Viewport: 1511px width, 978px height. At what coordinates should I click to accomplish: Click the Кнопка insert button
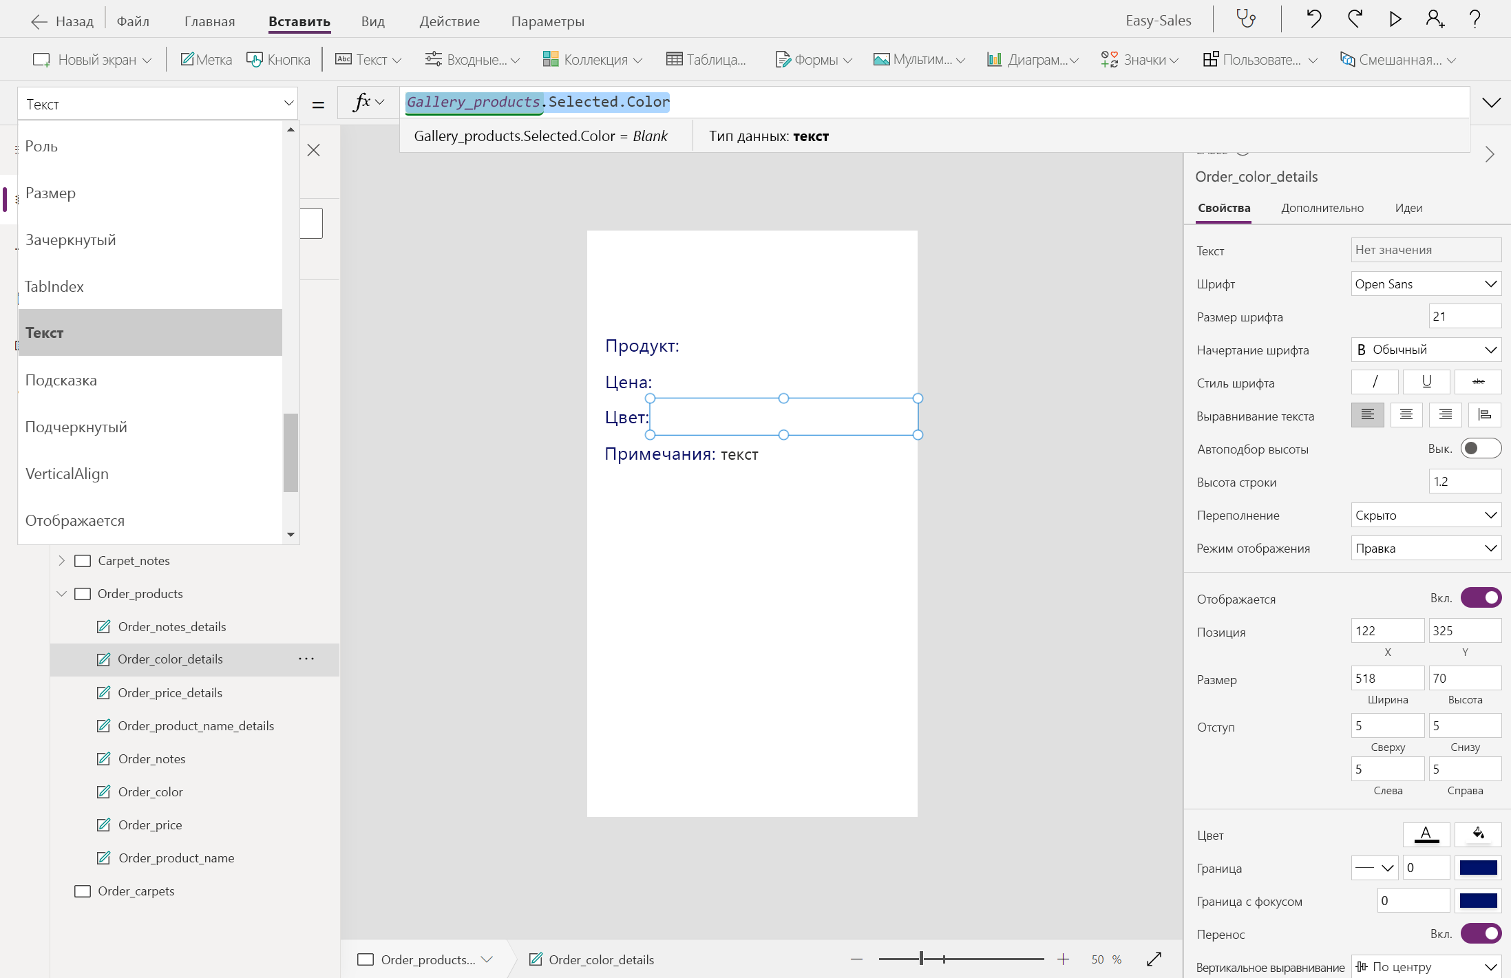(279, 60)
